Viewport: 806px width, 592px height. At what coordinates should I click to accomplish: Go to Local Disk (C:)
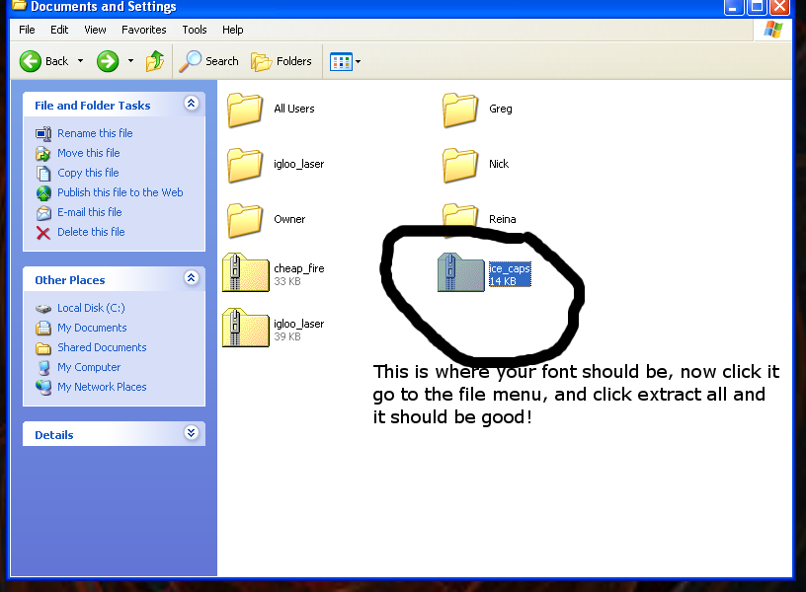click(91, 308)
